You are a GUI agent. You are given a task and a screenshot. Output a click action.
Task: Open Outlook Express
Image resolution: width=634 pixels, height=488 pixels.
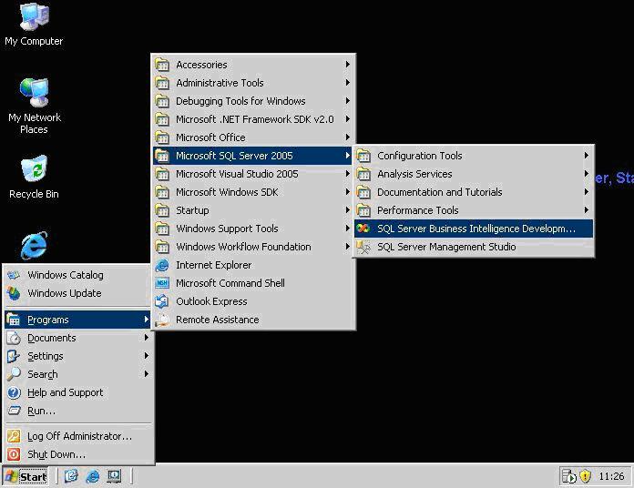pos(211,301)
